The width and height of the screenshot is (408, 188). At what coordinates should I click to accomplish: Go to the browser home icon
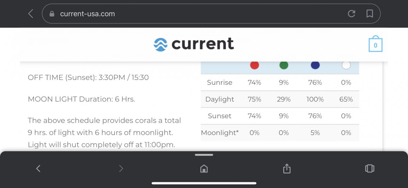(x=204, y=168)
